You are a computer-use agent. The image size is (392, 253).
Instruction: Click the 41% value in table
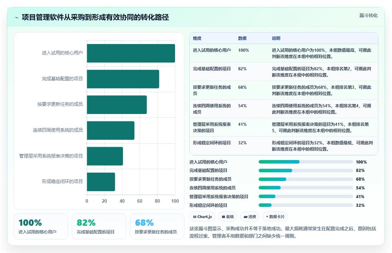242,124
